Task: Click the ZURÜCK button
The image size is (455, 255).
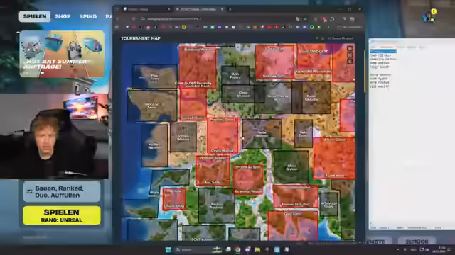Action: click(x=417, y=242)
